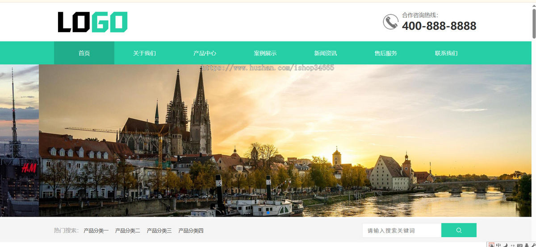Image resolution: width=536 pixels, height=247 pixels.
Task: Click the 400-888-8888 phone number
Action: pyautogui.click(x=439, y=26)
